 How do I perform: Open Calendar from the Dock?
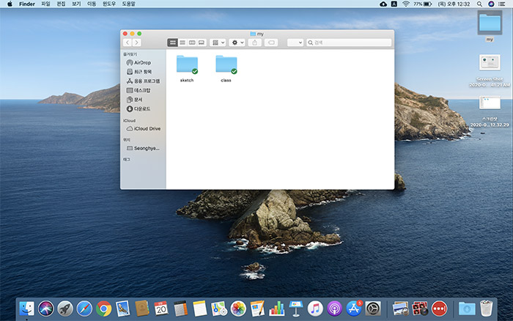(x=161, y=309)
